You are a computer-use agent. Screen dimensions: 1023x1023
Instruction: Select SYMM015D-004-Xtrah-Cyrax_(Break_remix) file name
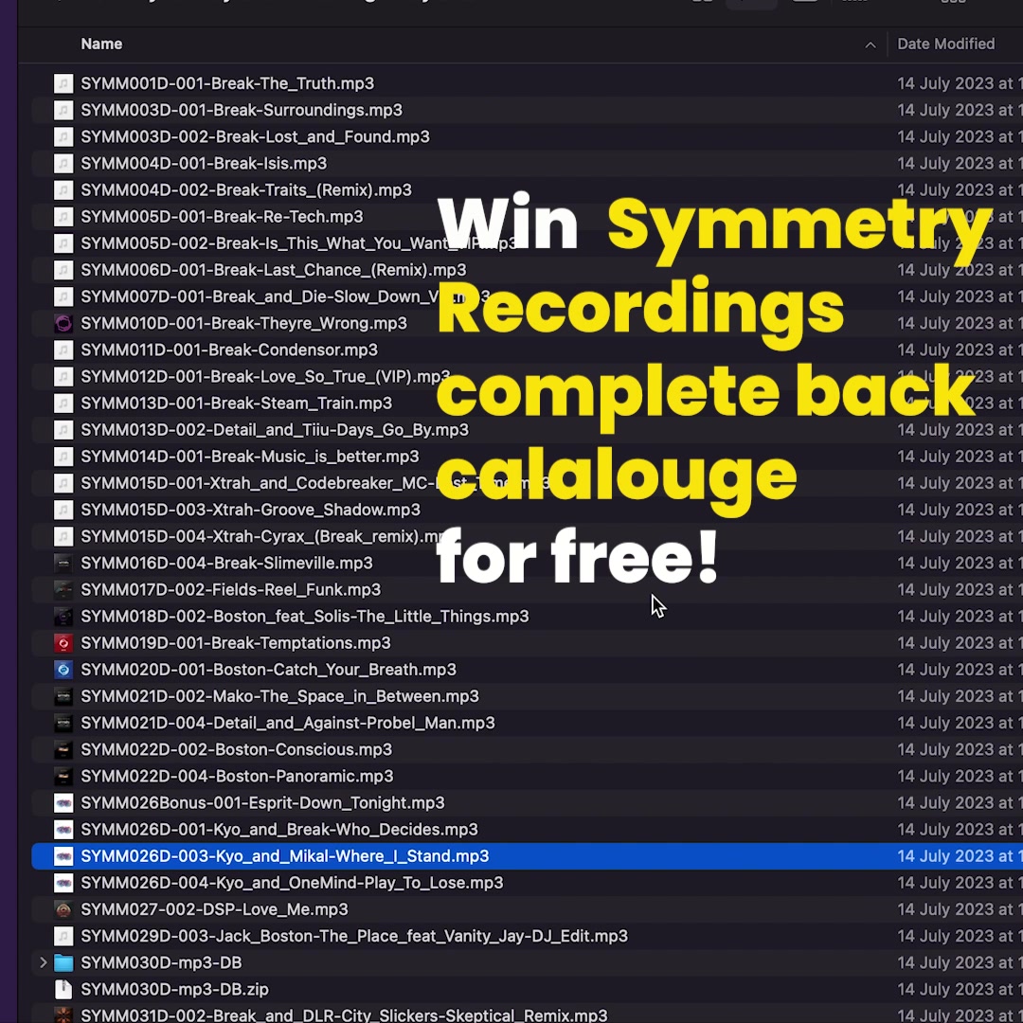pyautogui.click(x=261, y=537)
